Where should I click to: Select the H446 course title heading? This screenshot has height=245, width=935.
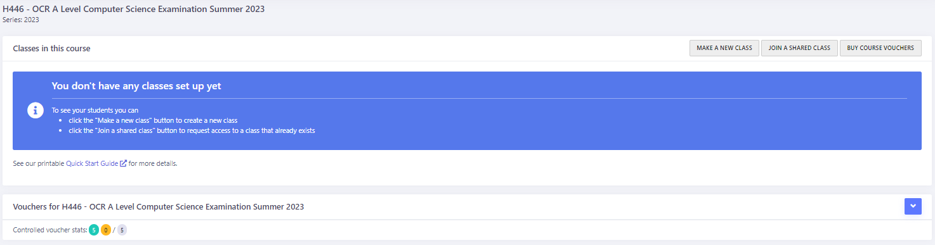tap(134, 9)
